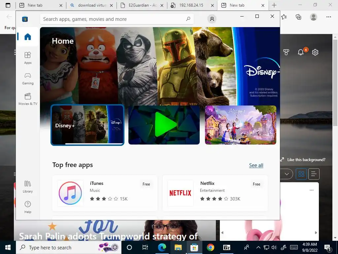Image resolution: width=338 pixels, height=254 pixels.
Task: Open a new tab with plus button
Action: pos(274,5)
